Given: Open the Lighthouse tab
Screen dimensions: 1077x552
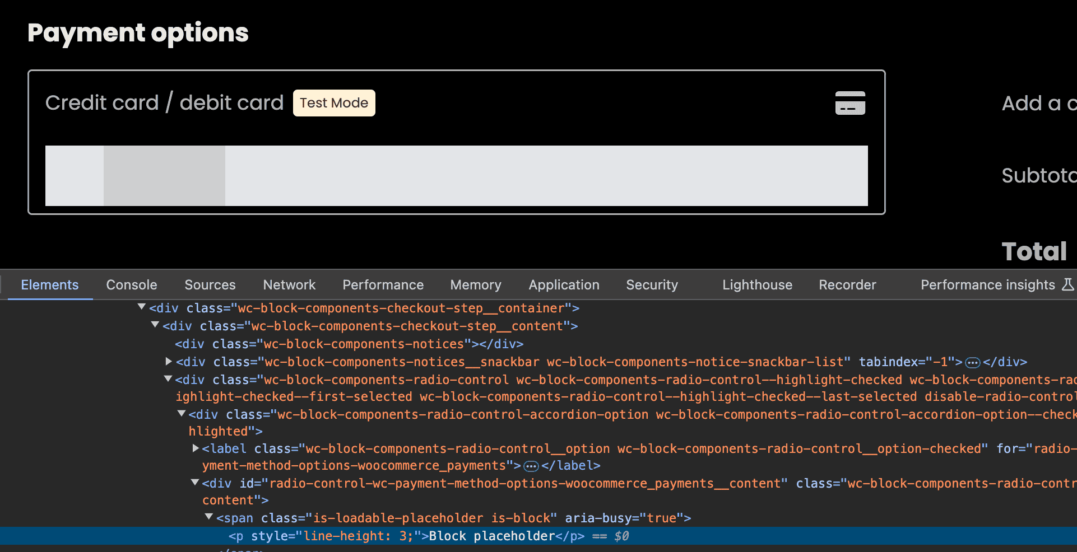Looking at the screenshot, I should [x=757, y=285].
